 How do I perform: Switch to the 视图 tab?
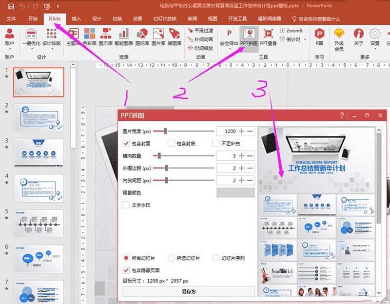tap(213, 19)
